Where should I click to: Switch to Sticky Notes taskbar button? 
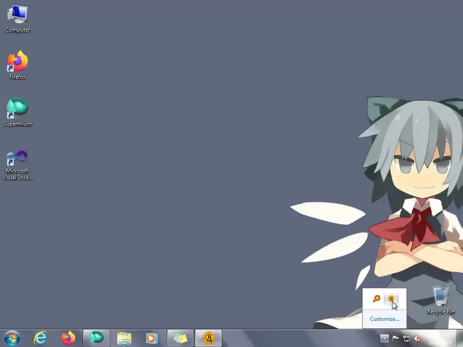[x=180, y=338]
